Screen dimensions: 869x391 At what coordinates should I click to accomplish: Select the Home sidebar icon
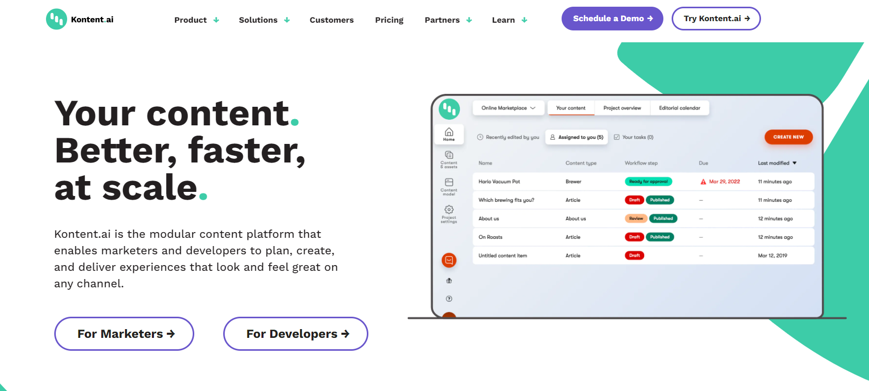point(449,134)
